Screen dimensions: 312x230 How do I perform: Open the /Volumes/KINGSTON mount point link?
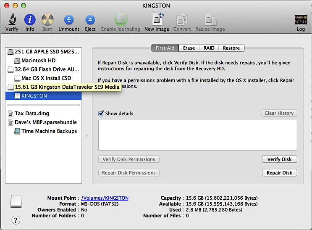pos(105,198)
